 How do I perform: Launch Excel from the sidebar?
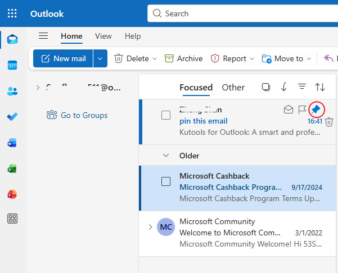coord(12,169)
